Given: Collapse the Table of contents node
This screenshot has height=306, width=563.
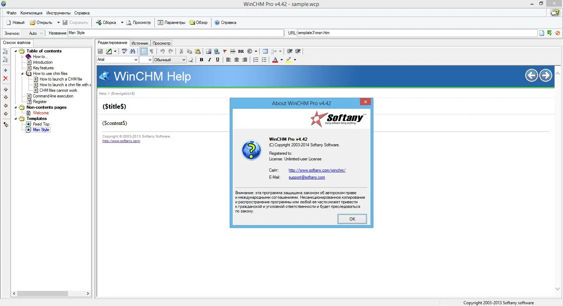Looking at the screenshot, I should [x=15, y=51].
